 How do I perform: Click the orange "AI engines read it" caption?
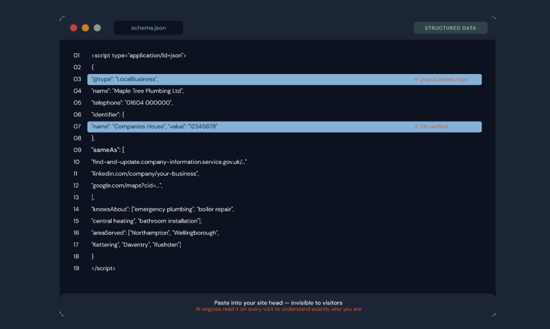[x=278, y=309]
